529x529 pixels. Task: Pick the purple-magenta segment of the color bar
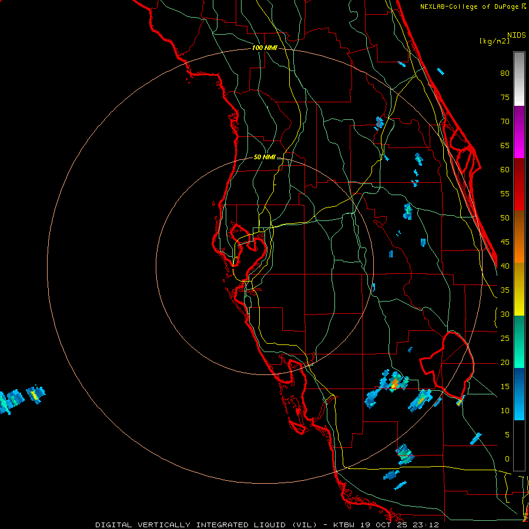pyautogui.click(x=519, y=132)
